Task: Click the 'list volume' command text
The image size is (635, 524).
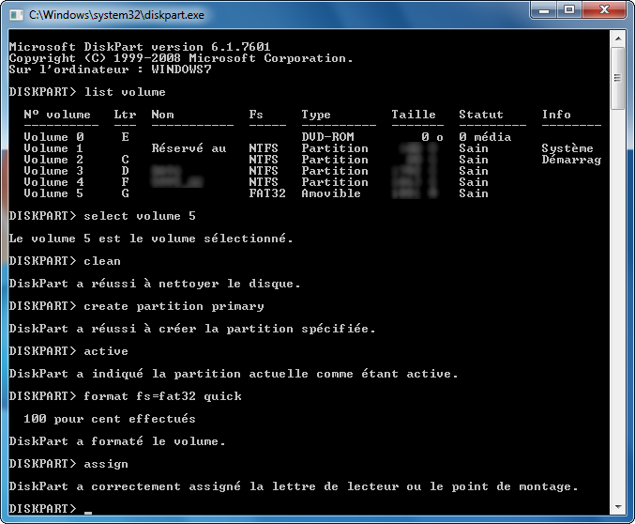Action: coord(125,92)
